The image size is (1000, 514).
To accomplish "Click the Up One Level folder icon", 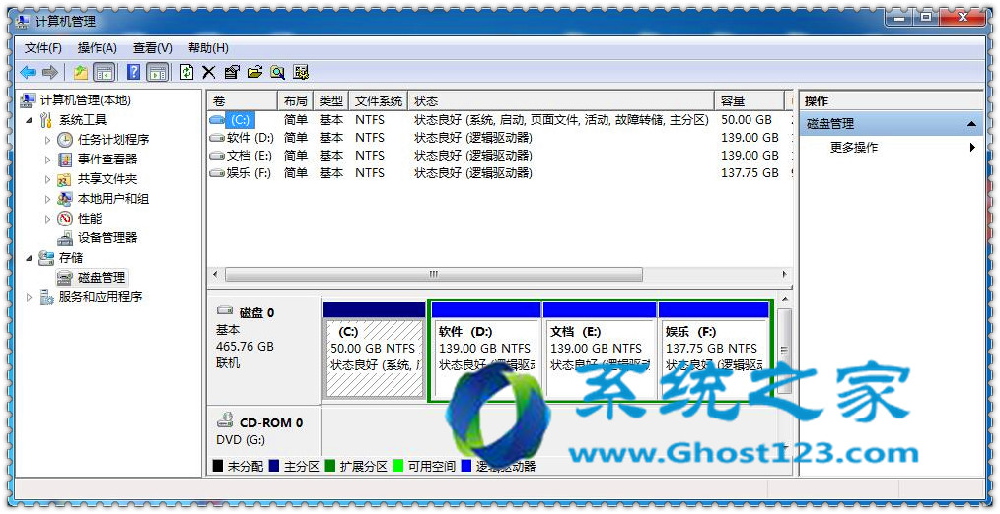I will 80,72.
